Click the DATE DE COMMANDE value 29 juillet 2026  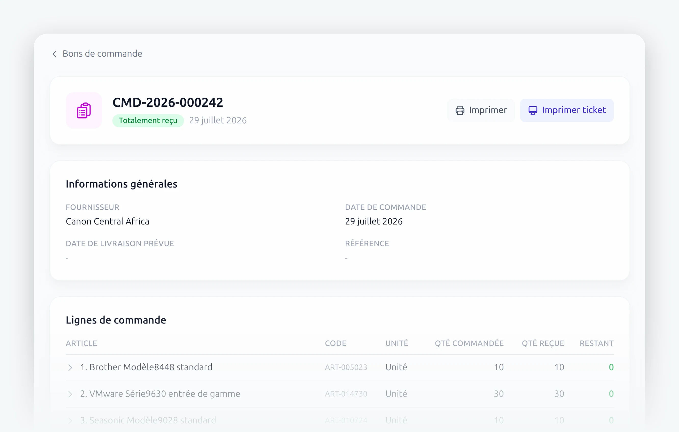[374, 221]
